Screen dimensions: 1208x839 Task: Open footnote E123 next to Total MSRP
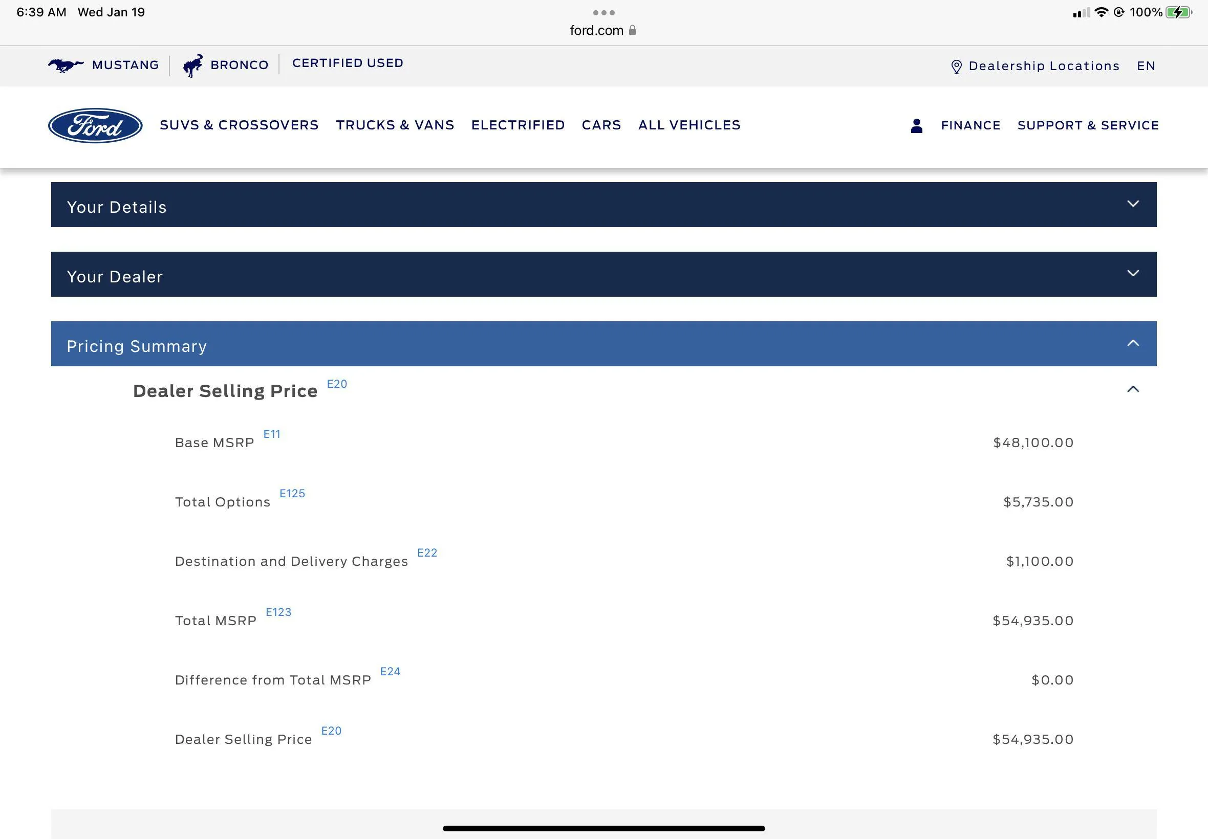(x=279, y=612)
